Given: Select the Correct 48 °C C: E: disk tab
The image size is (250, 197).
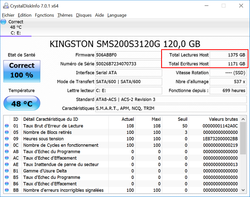Looking at the screenshot, I should 16,27.
